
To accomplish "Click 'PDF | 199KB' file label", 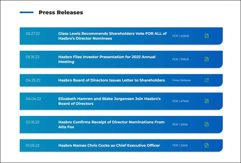I will [180, 59].
